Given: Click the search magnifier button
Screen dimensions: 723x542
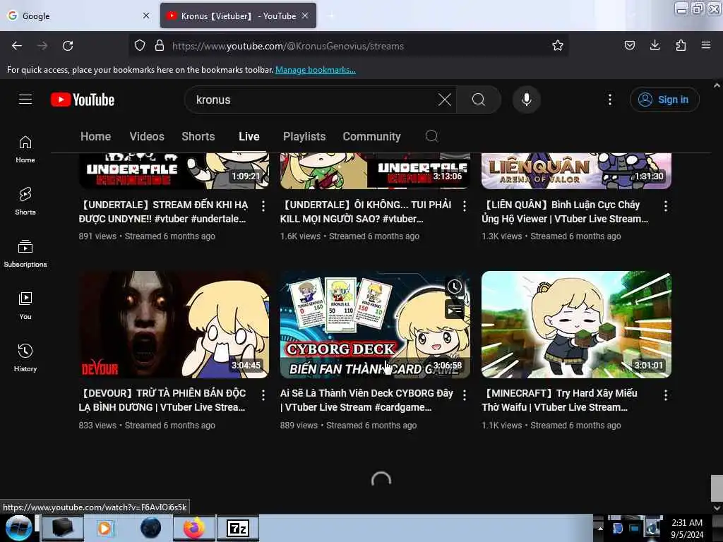Looking at the screenshot, I should [479, 100].
